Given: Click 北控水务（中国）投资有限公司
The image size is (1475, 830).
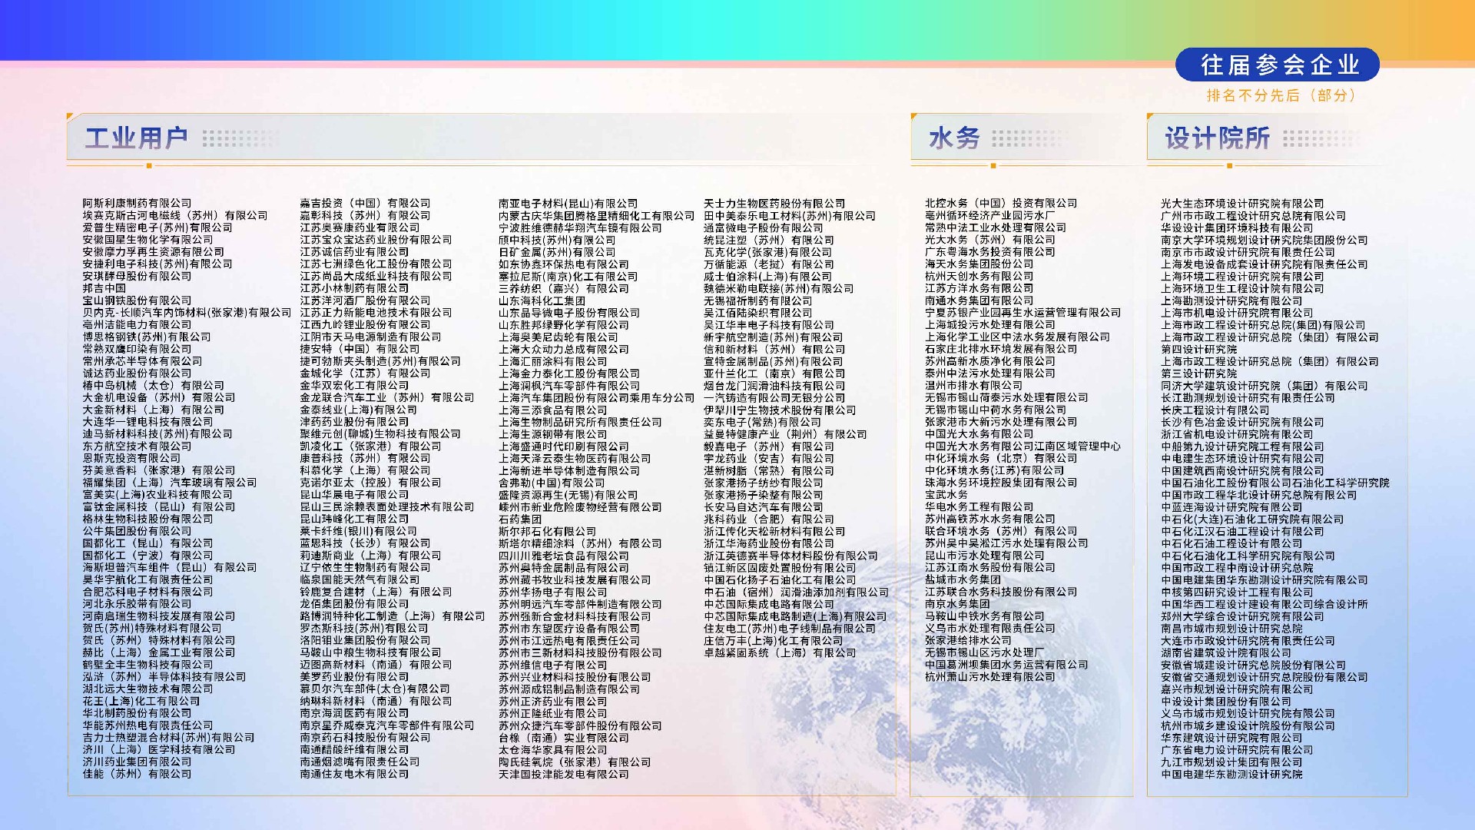Looking at the screenshot, I should coord(1002,204).
